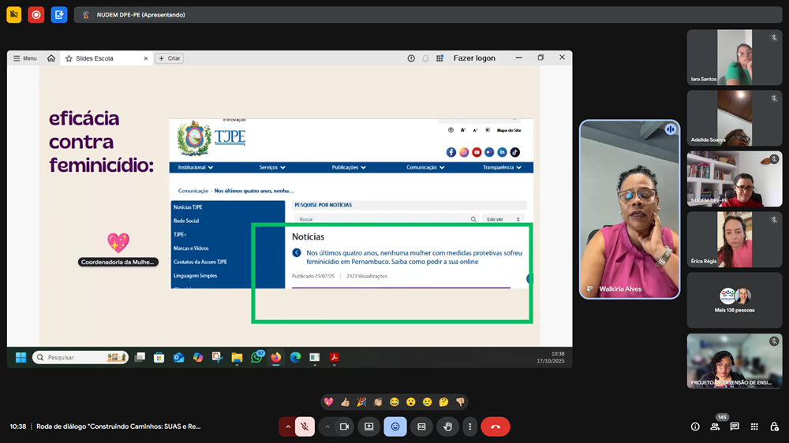The width and height of the screenshot is (789, 443).
Task: Toggle closed captions
Action: point(421,426)
